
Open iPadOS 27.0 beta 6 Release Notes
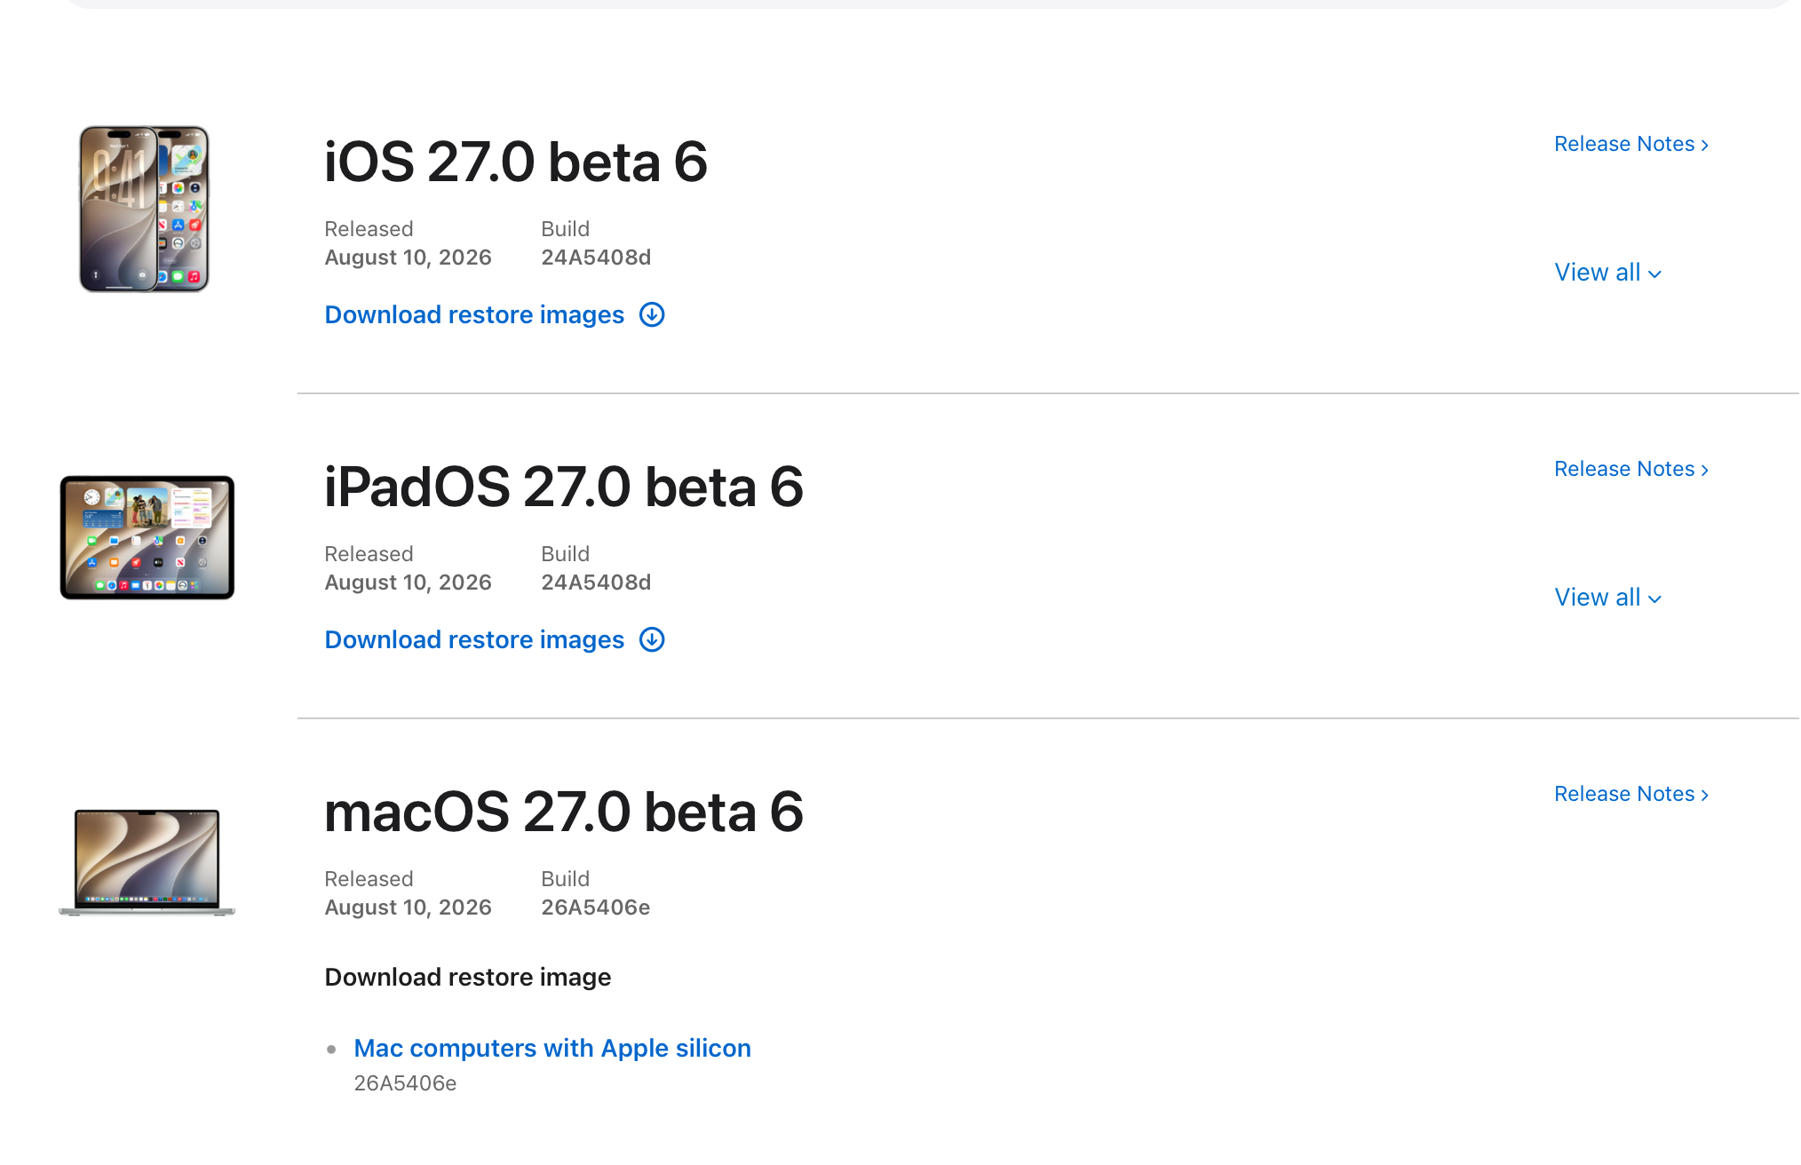point(1631,469)
